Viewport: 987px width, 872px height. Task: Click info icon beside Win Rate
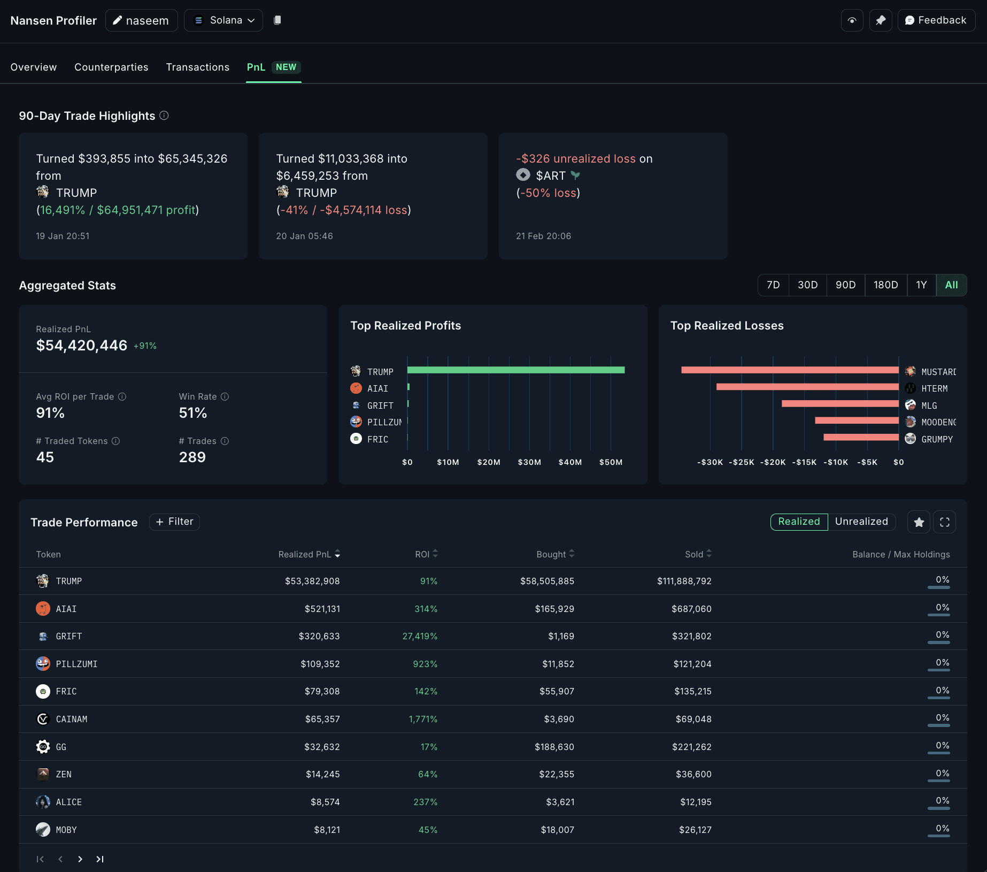click(225, 396)
